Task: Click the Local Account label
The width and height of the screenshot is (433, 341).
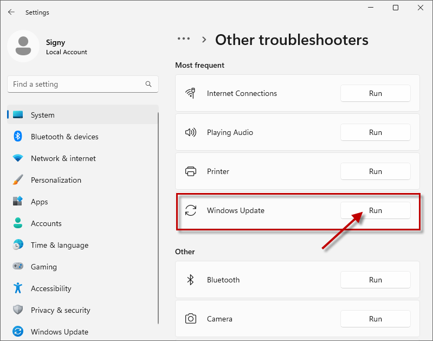Action: 66,52
